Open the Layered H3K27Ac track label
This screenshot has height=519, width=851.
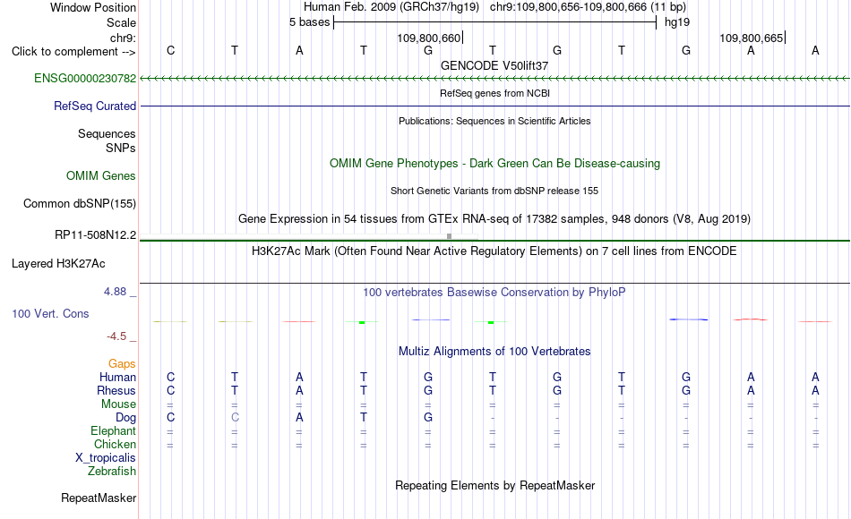(x=58, y=264)
